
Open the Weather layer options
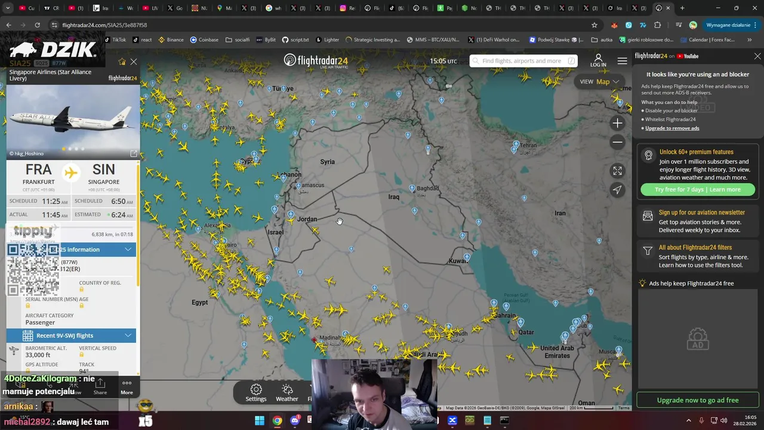pyautogui.click(x=287, y=393)
